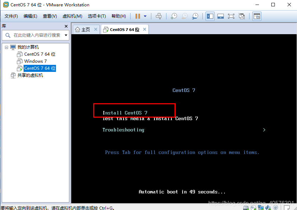This screenshot has width=297, height=210.
Task: Select 我的计算机 in the library tree
Action: click(28, 47)
